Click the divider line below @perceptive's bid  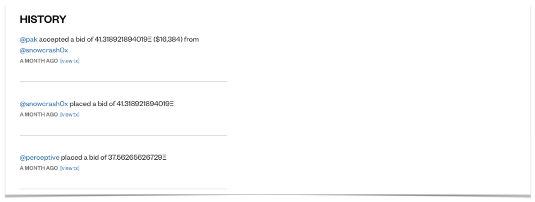pyautogui.click(x=124, y=189)
